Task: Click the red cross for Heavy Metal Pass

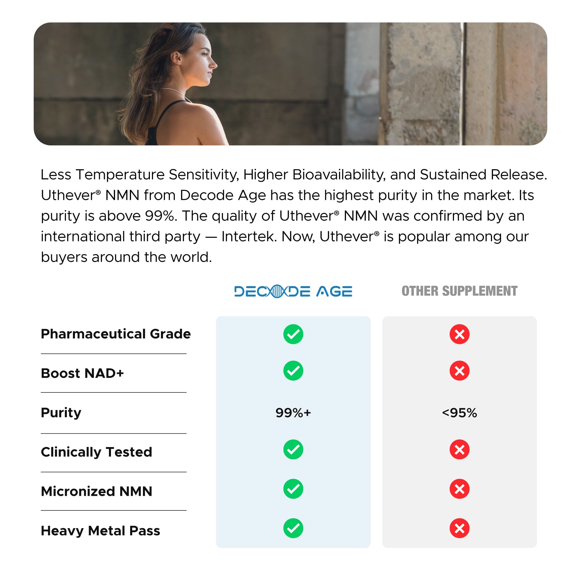Action: [460, 528]
